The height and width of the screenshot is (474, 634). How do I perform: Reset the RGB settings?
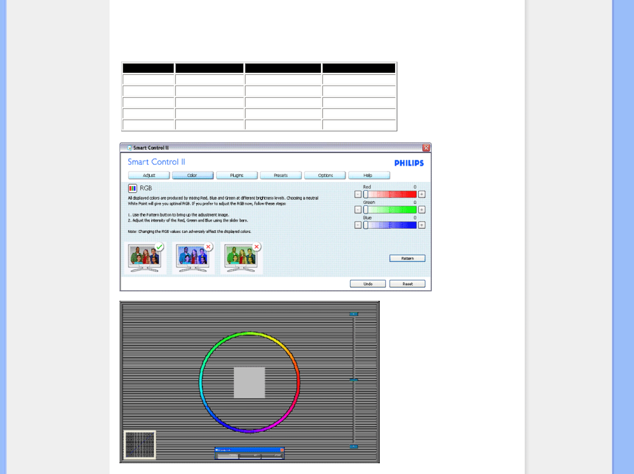(407, 284)
